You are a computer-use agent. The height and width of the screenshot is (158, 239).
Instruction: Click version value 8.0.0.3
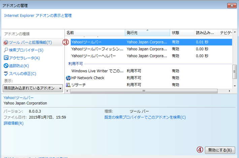coord(35,111)
